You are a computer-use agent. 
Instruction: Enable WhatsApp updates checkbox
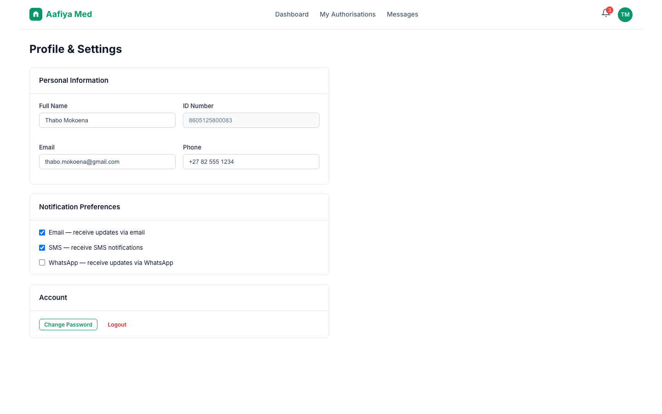tap(42, 263)
